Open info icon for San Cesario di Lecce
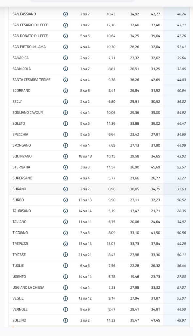The width and height of the screenshot is (193, 336). tap(66, 25)
